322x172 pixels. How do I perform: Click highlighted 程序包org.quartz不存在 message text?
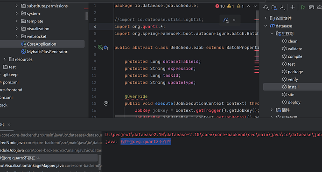click(146, 142)
